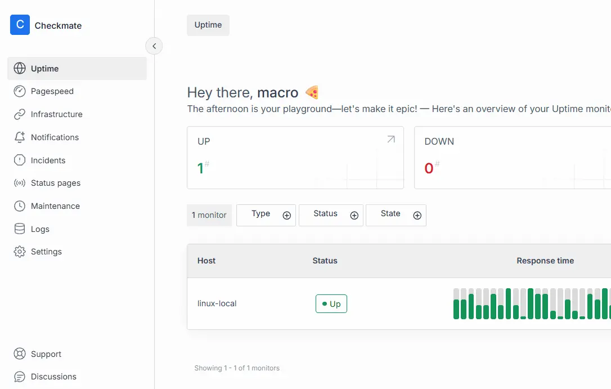Click the Settings gear icon

(20, 252)
